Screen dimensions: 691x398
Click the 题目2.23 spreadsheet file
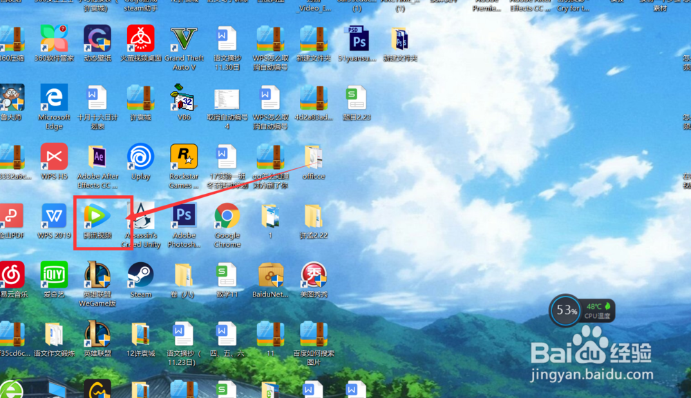tap(357, 97)
